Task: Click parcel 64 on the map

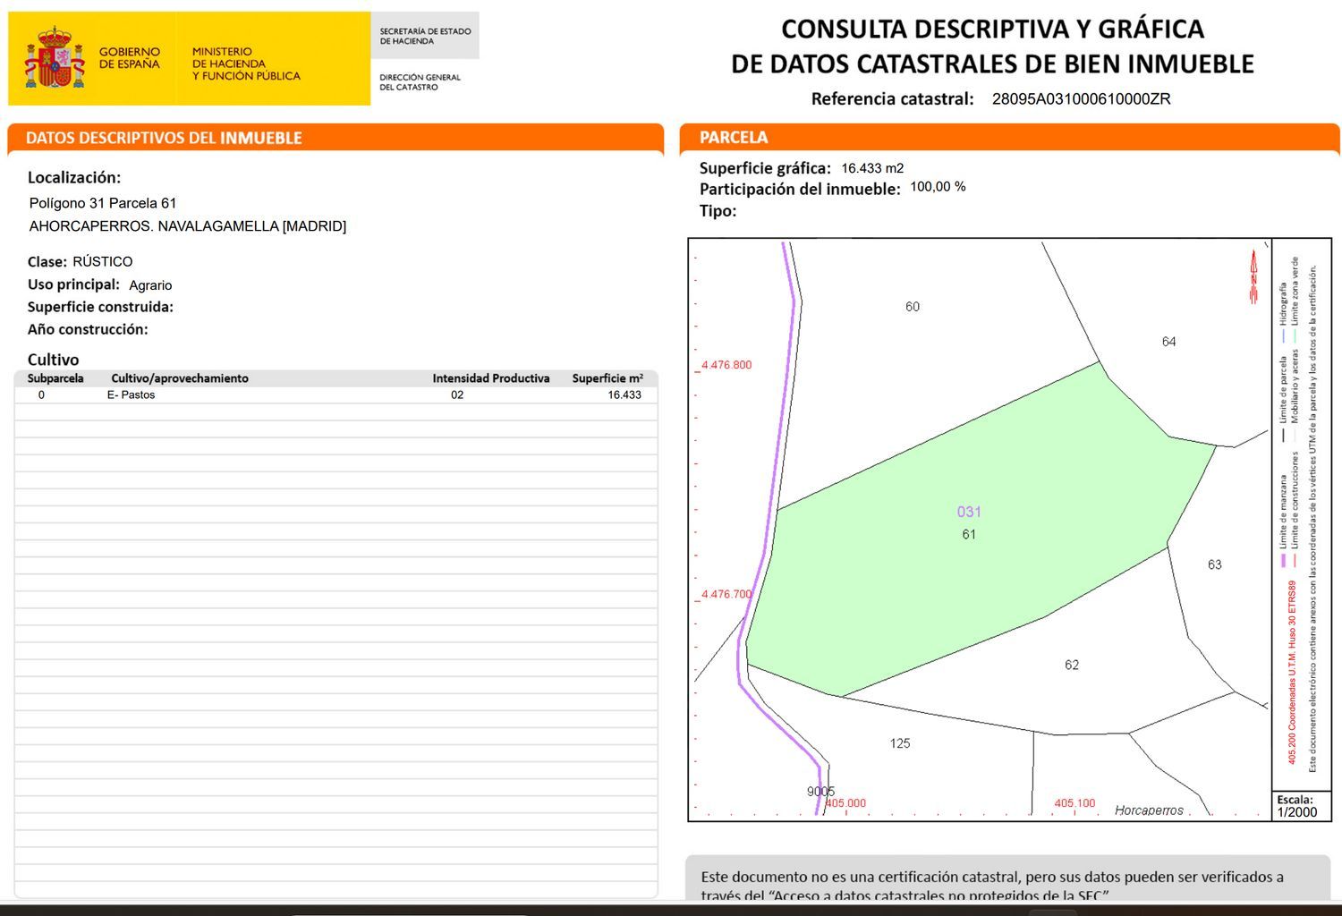Action: [1168, 342]
